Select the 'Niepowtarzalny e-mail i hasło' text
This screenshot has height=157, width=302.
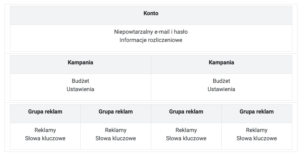click(x=151, y=32)
